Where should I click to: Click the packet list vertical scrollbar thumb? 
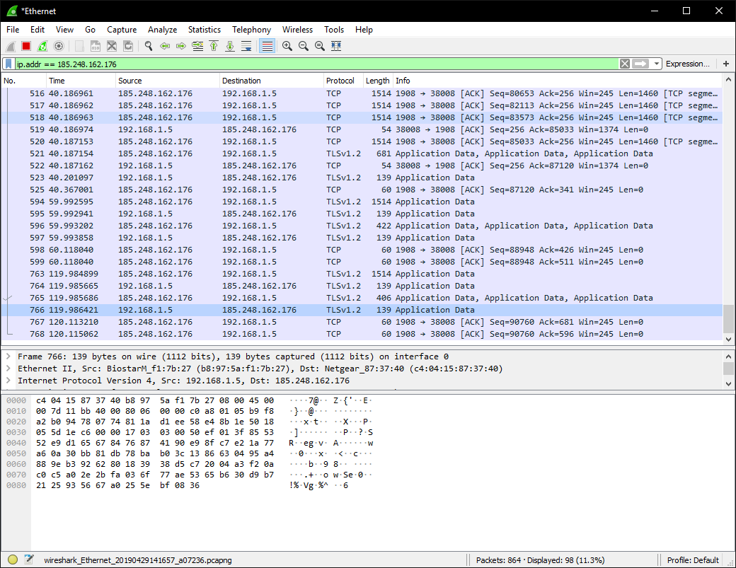(x=729, y=318)
